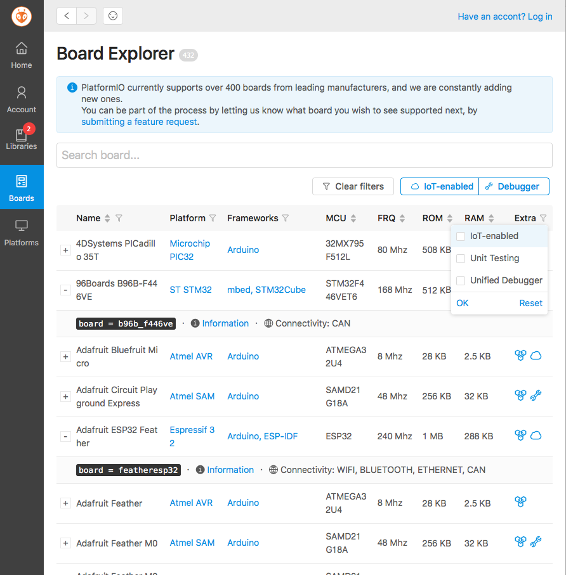This screenshot has height=575, width=566.
Task: Open Libraries in the sidebar
Action: pyautogui.click(x=22, y=139)
